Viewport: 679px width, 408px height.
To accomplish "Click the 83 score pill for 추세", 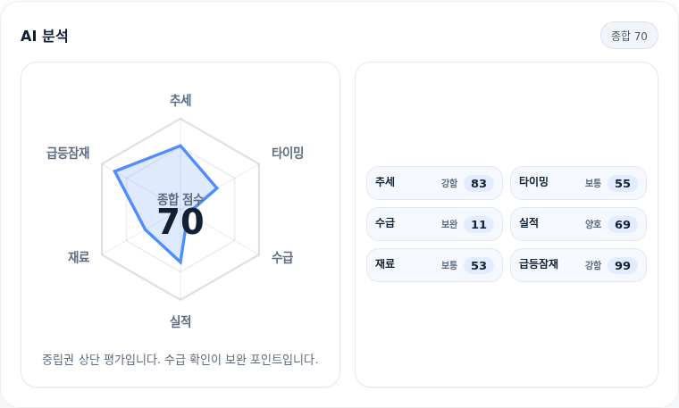I will [x=479, y=183].
